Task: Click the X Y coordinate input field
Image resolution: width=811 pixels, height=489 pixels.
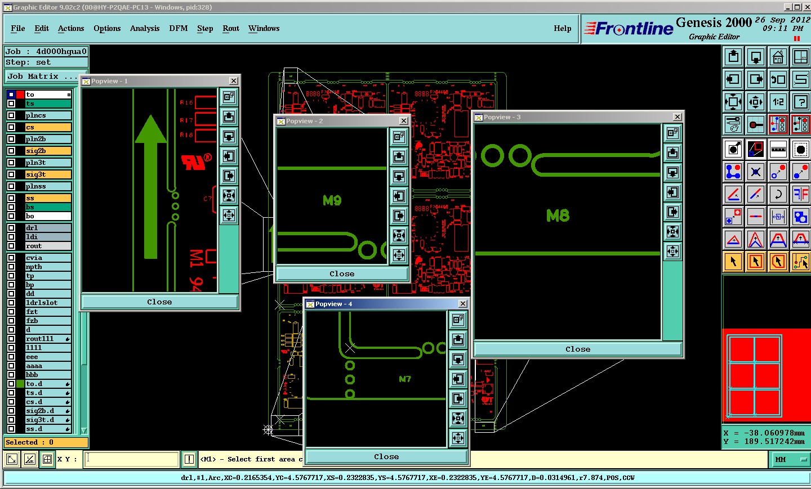Action: 131,459
